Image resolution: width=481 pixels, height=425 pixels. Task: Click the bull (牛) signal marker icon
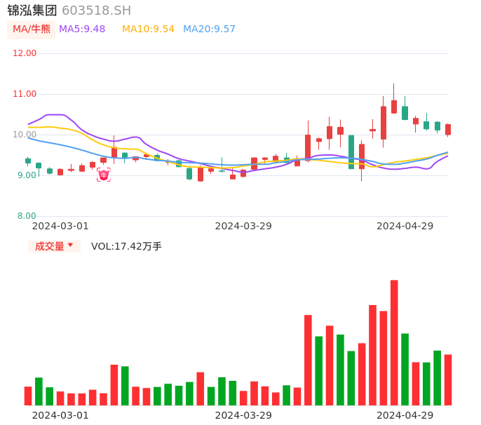tap(104, 175)
